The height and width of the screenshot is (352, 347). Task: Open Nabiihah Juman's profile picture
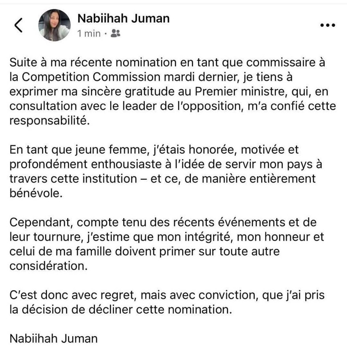point(54,25)
